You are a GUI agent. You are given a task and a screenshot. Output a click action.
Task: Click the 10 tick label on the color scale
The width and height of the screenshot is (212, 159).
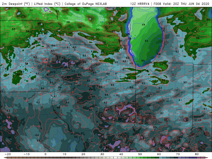point(64,154)
